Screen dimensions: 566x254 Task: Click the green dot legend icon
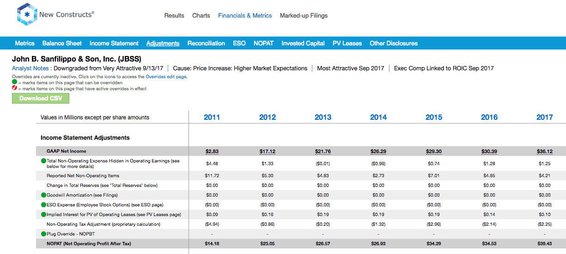click(x=14, y=82)
